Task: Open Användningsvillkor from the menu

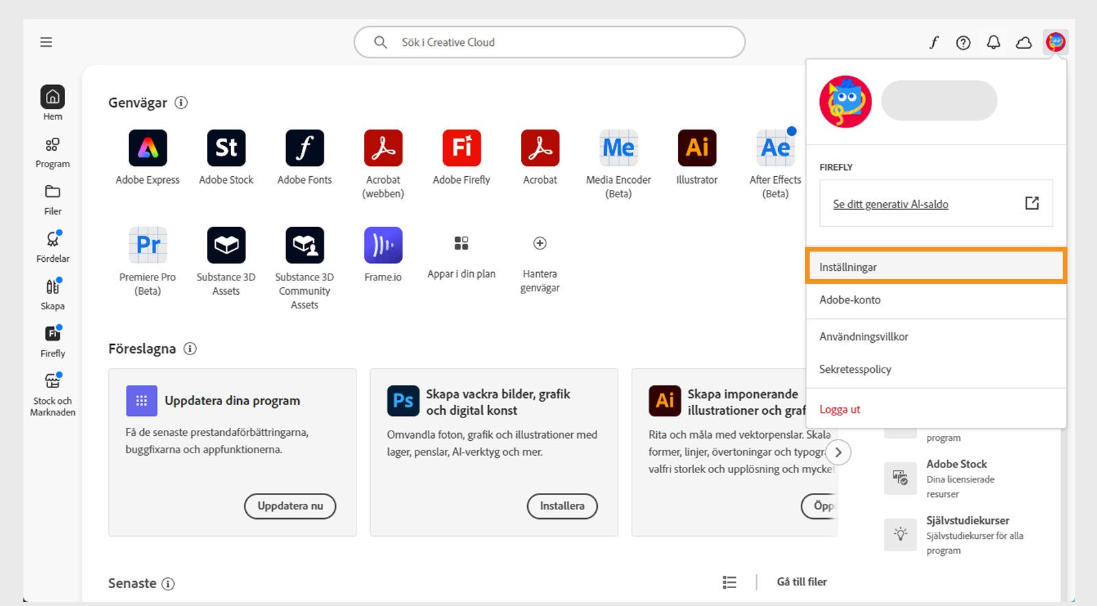Action: tap(936, 337)
